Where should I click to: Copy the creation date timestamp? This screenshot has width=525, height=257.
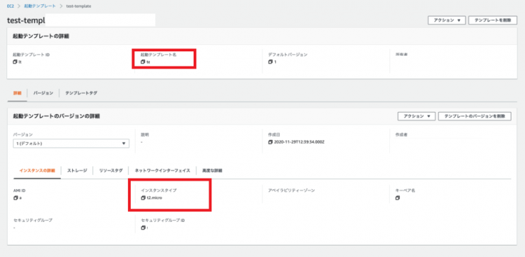[271, 142]
